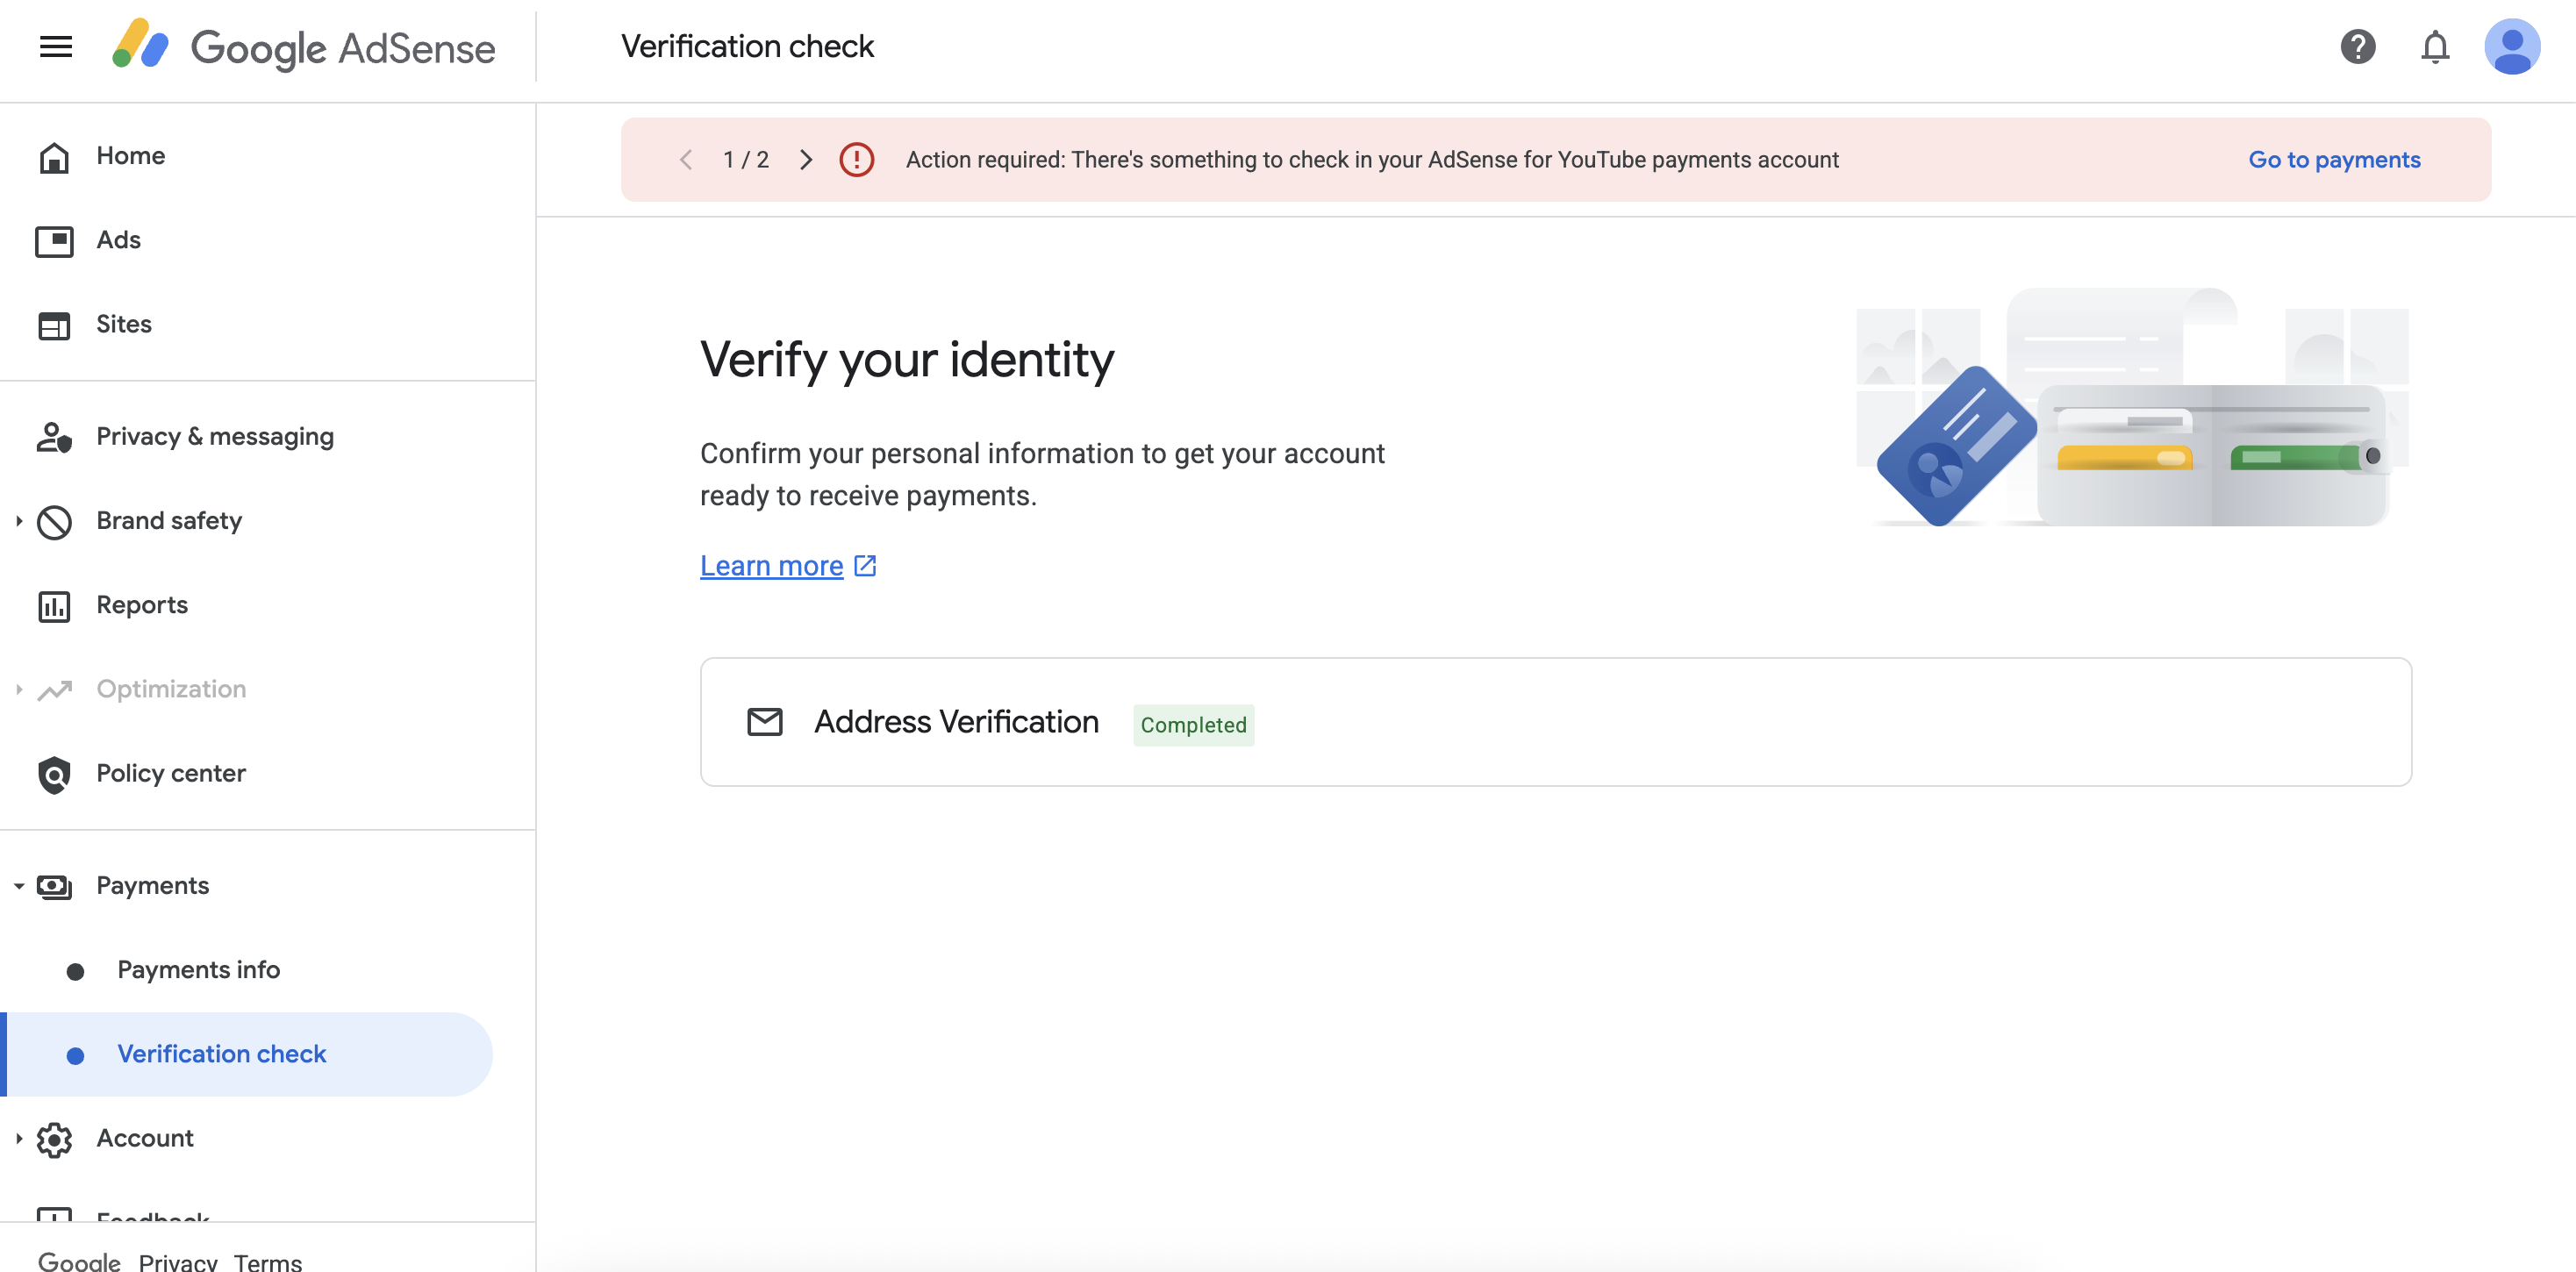Open the hamburger main menu
The width and height of the screenshot is (2576, 1272).
click(x=56, y=46)
